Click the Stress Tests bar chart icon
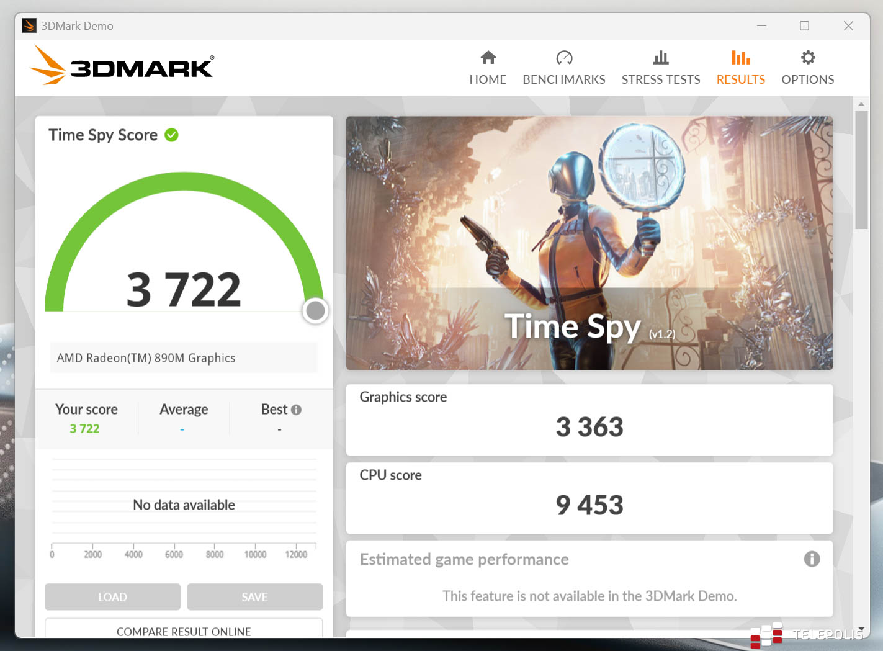The height and width of the screenshot is (651, 883). click(661, 58)
